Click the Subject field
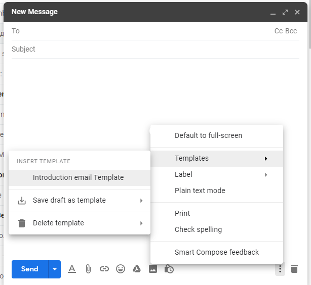 (155, 49)
